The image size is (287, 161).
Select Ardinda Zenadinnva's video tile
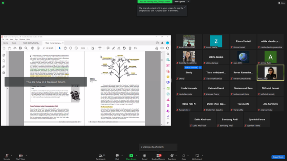pyautogui.click(x=189, y=57)
